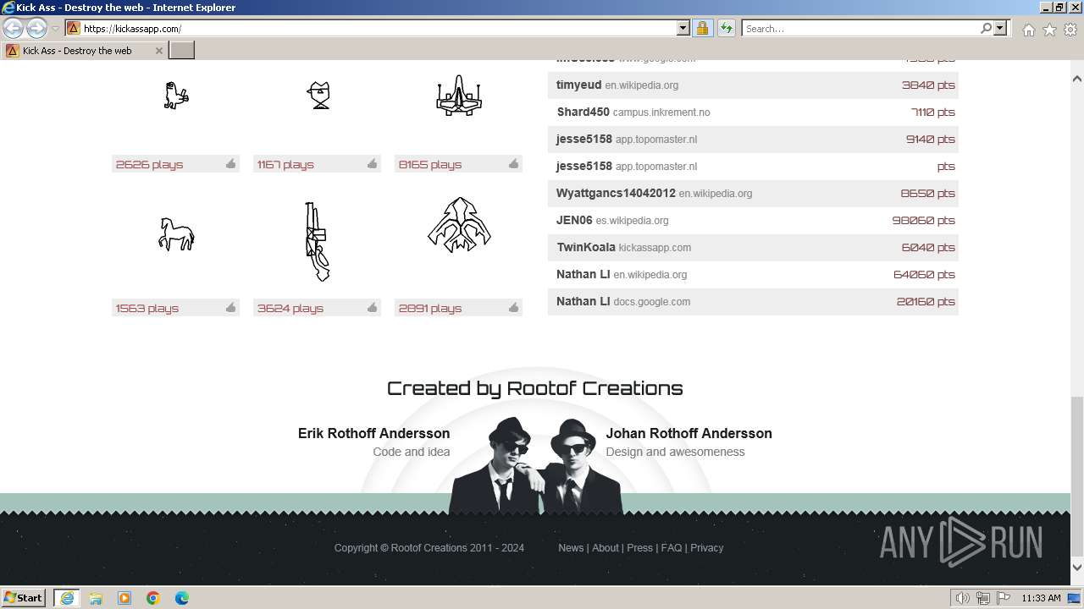This screenshot has width=1084, height=609.
Task: Open the Privacy footer link
Action: pyautogui.click(x=706, y=548)
